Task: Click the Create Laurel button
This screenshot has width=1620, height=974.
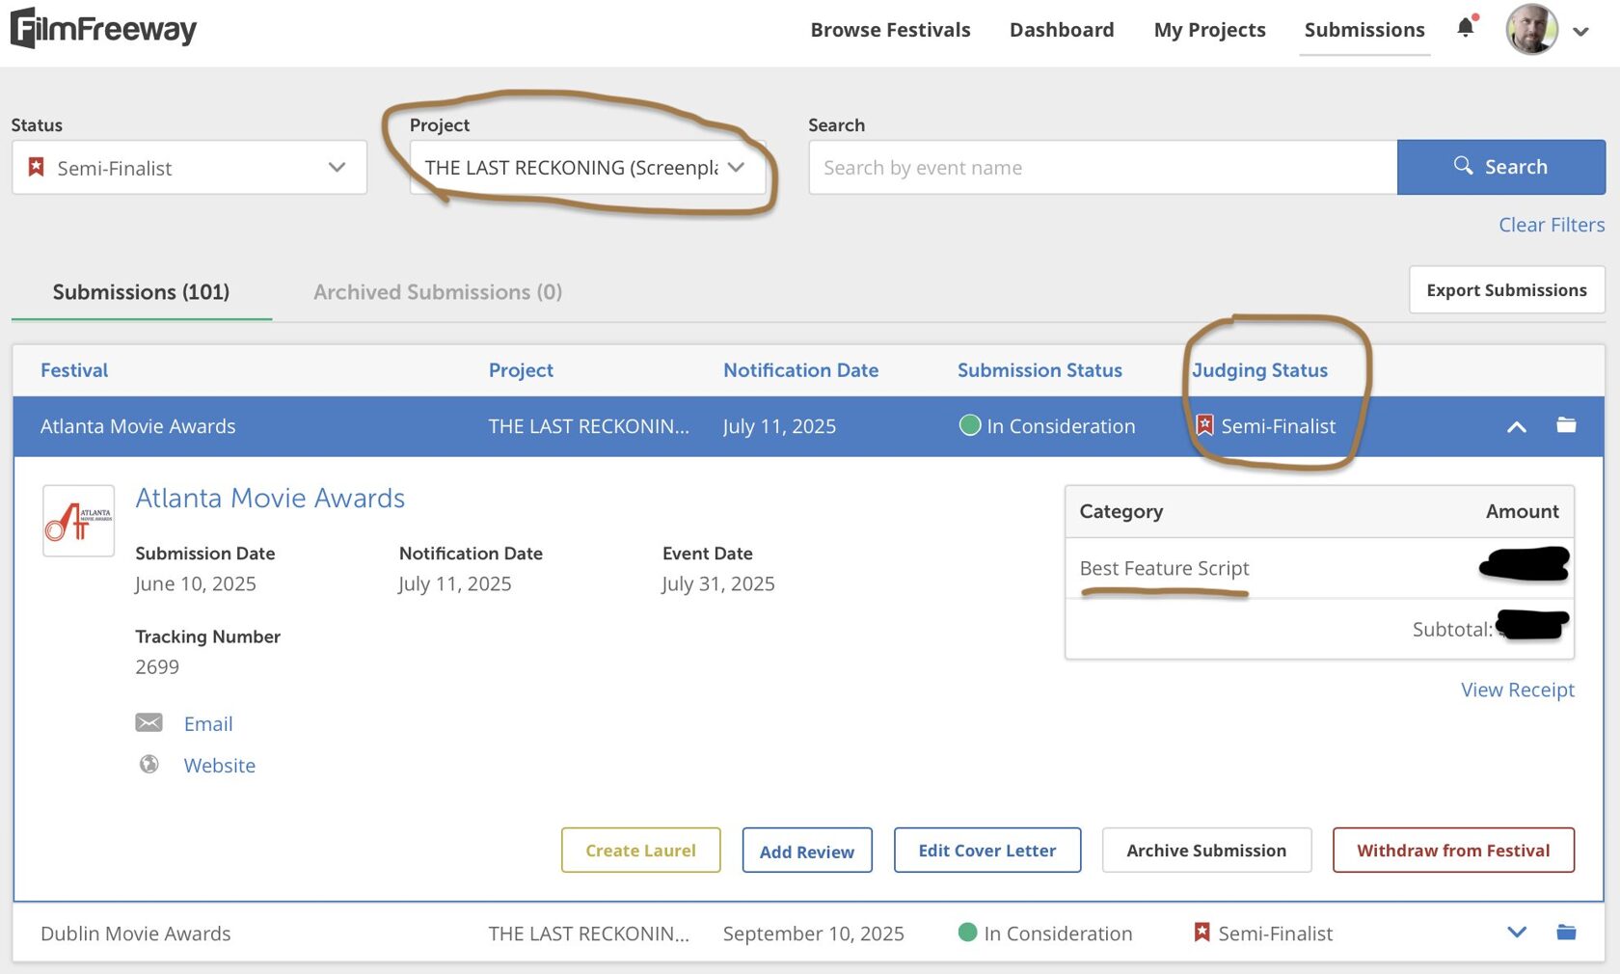Action: coord(640,851)
